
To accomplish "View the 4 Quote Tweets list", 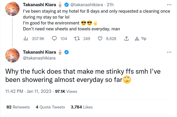I will [50, 107].
